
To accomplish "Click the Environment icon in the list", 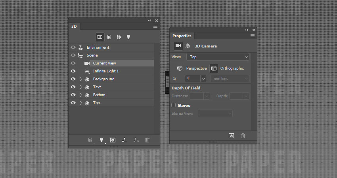I will pyautogui.click(x=80, y=47).
